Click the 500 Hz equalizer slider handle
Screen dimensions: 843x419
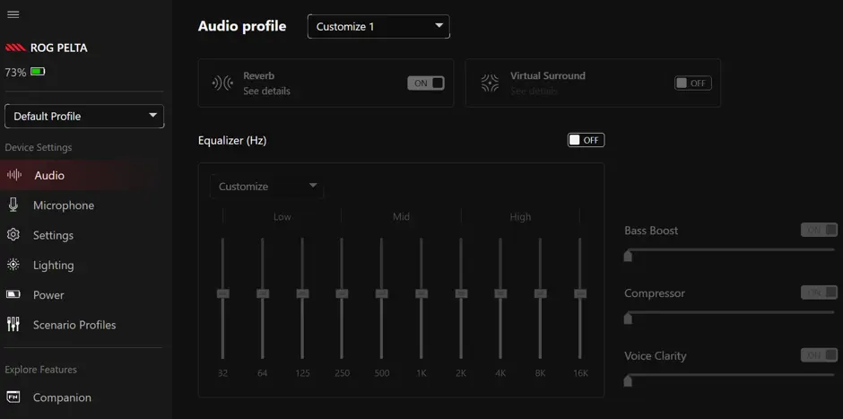382,293
